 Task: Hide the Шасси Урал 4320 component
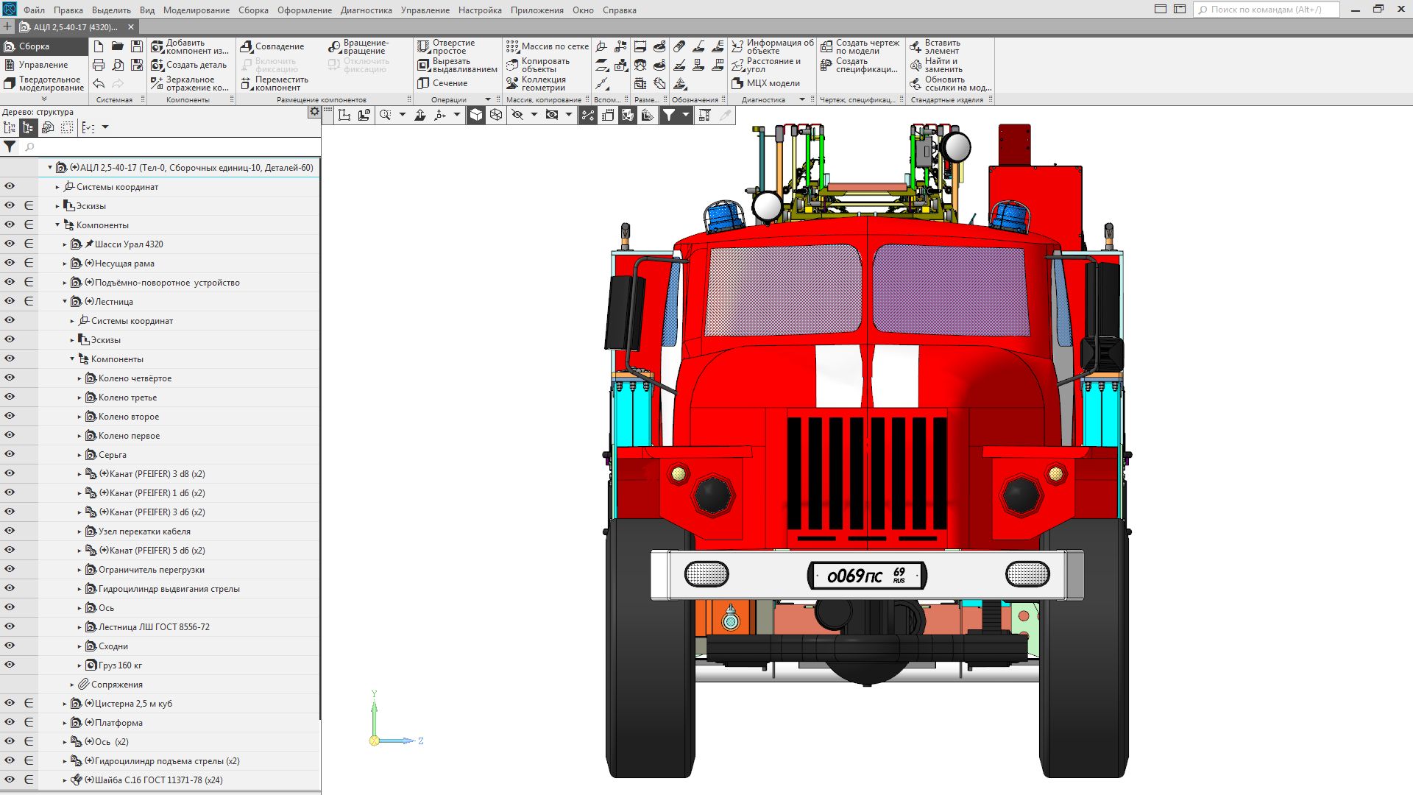coord(10,244)
